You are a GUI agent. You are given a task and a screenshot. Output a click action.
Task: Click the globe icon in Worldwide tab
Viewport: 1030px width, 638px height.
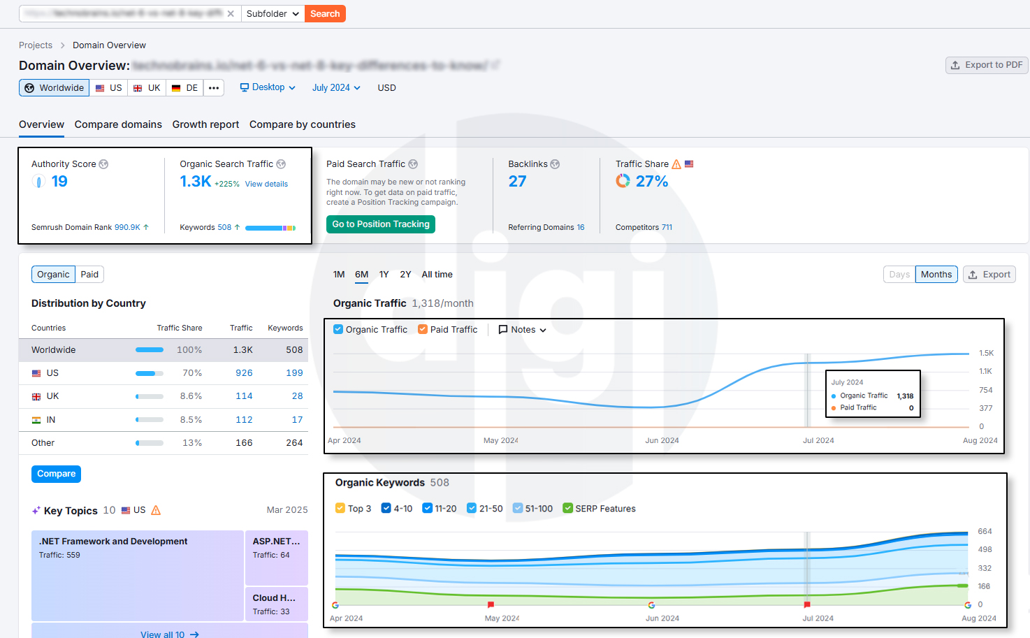click(29, 88)
